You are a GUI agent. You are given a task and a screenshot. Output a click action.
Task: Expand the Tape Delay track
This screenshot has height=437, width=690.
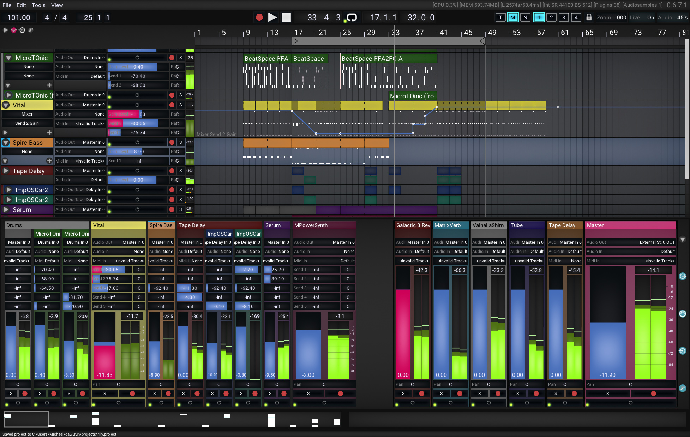click(6, 171)
